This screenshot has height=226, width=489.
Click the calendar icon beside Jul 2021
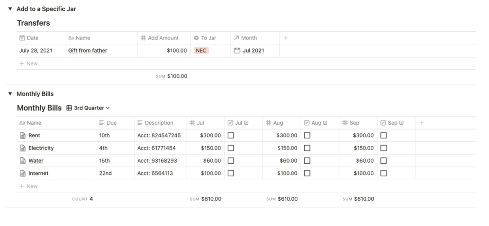(237, 50)
